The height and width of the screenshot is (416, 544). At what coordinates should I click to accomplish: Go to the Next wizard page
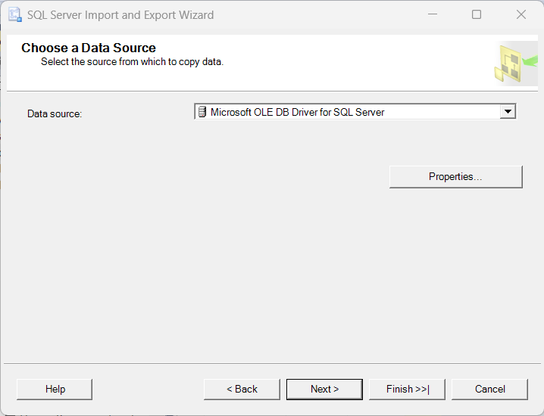tap(324, 389)
